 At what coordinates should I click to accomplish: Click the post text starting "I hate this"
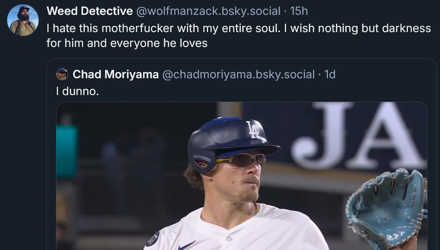pos(238,29)
